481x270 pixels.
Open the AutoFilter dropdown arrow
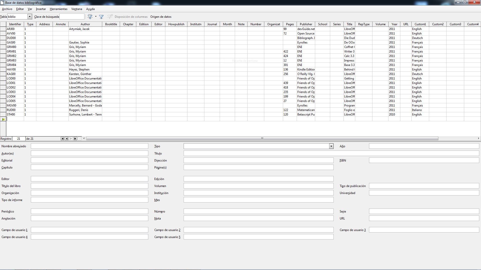(x=96, y=17)
